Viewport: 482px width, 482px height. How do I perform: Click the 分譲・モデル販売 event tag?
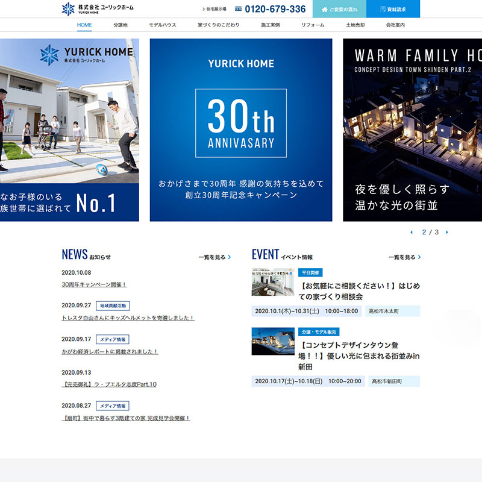point(319,332)
